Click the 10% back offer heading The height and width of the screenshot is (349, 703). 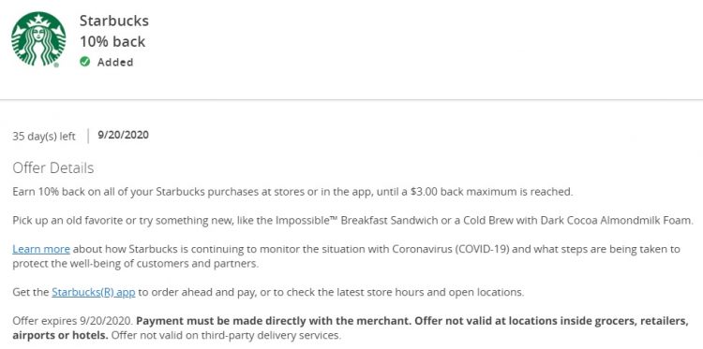112,41
